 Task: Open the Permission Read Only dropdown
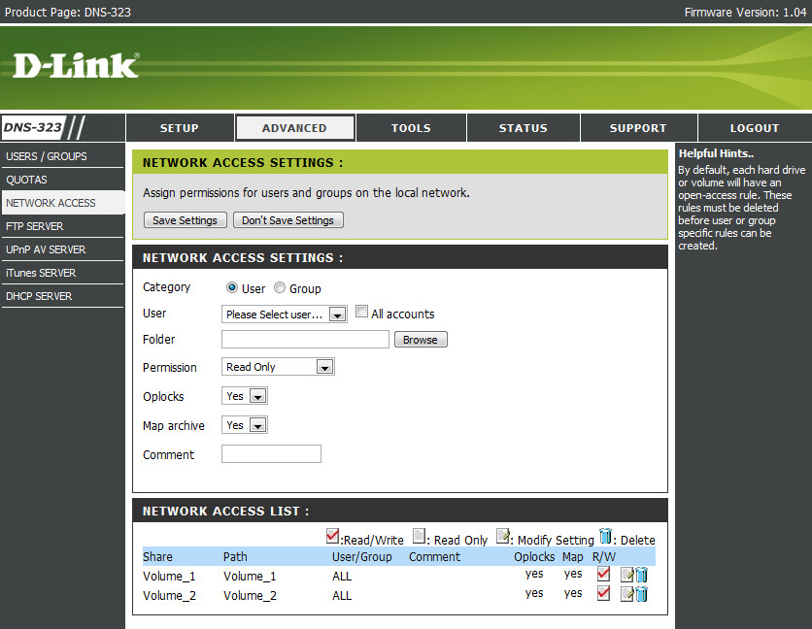[x=278, y=367]
